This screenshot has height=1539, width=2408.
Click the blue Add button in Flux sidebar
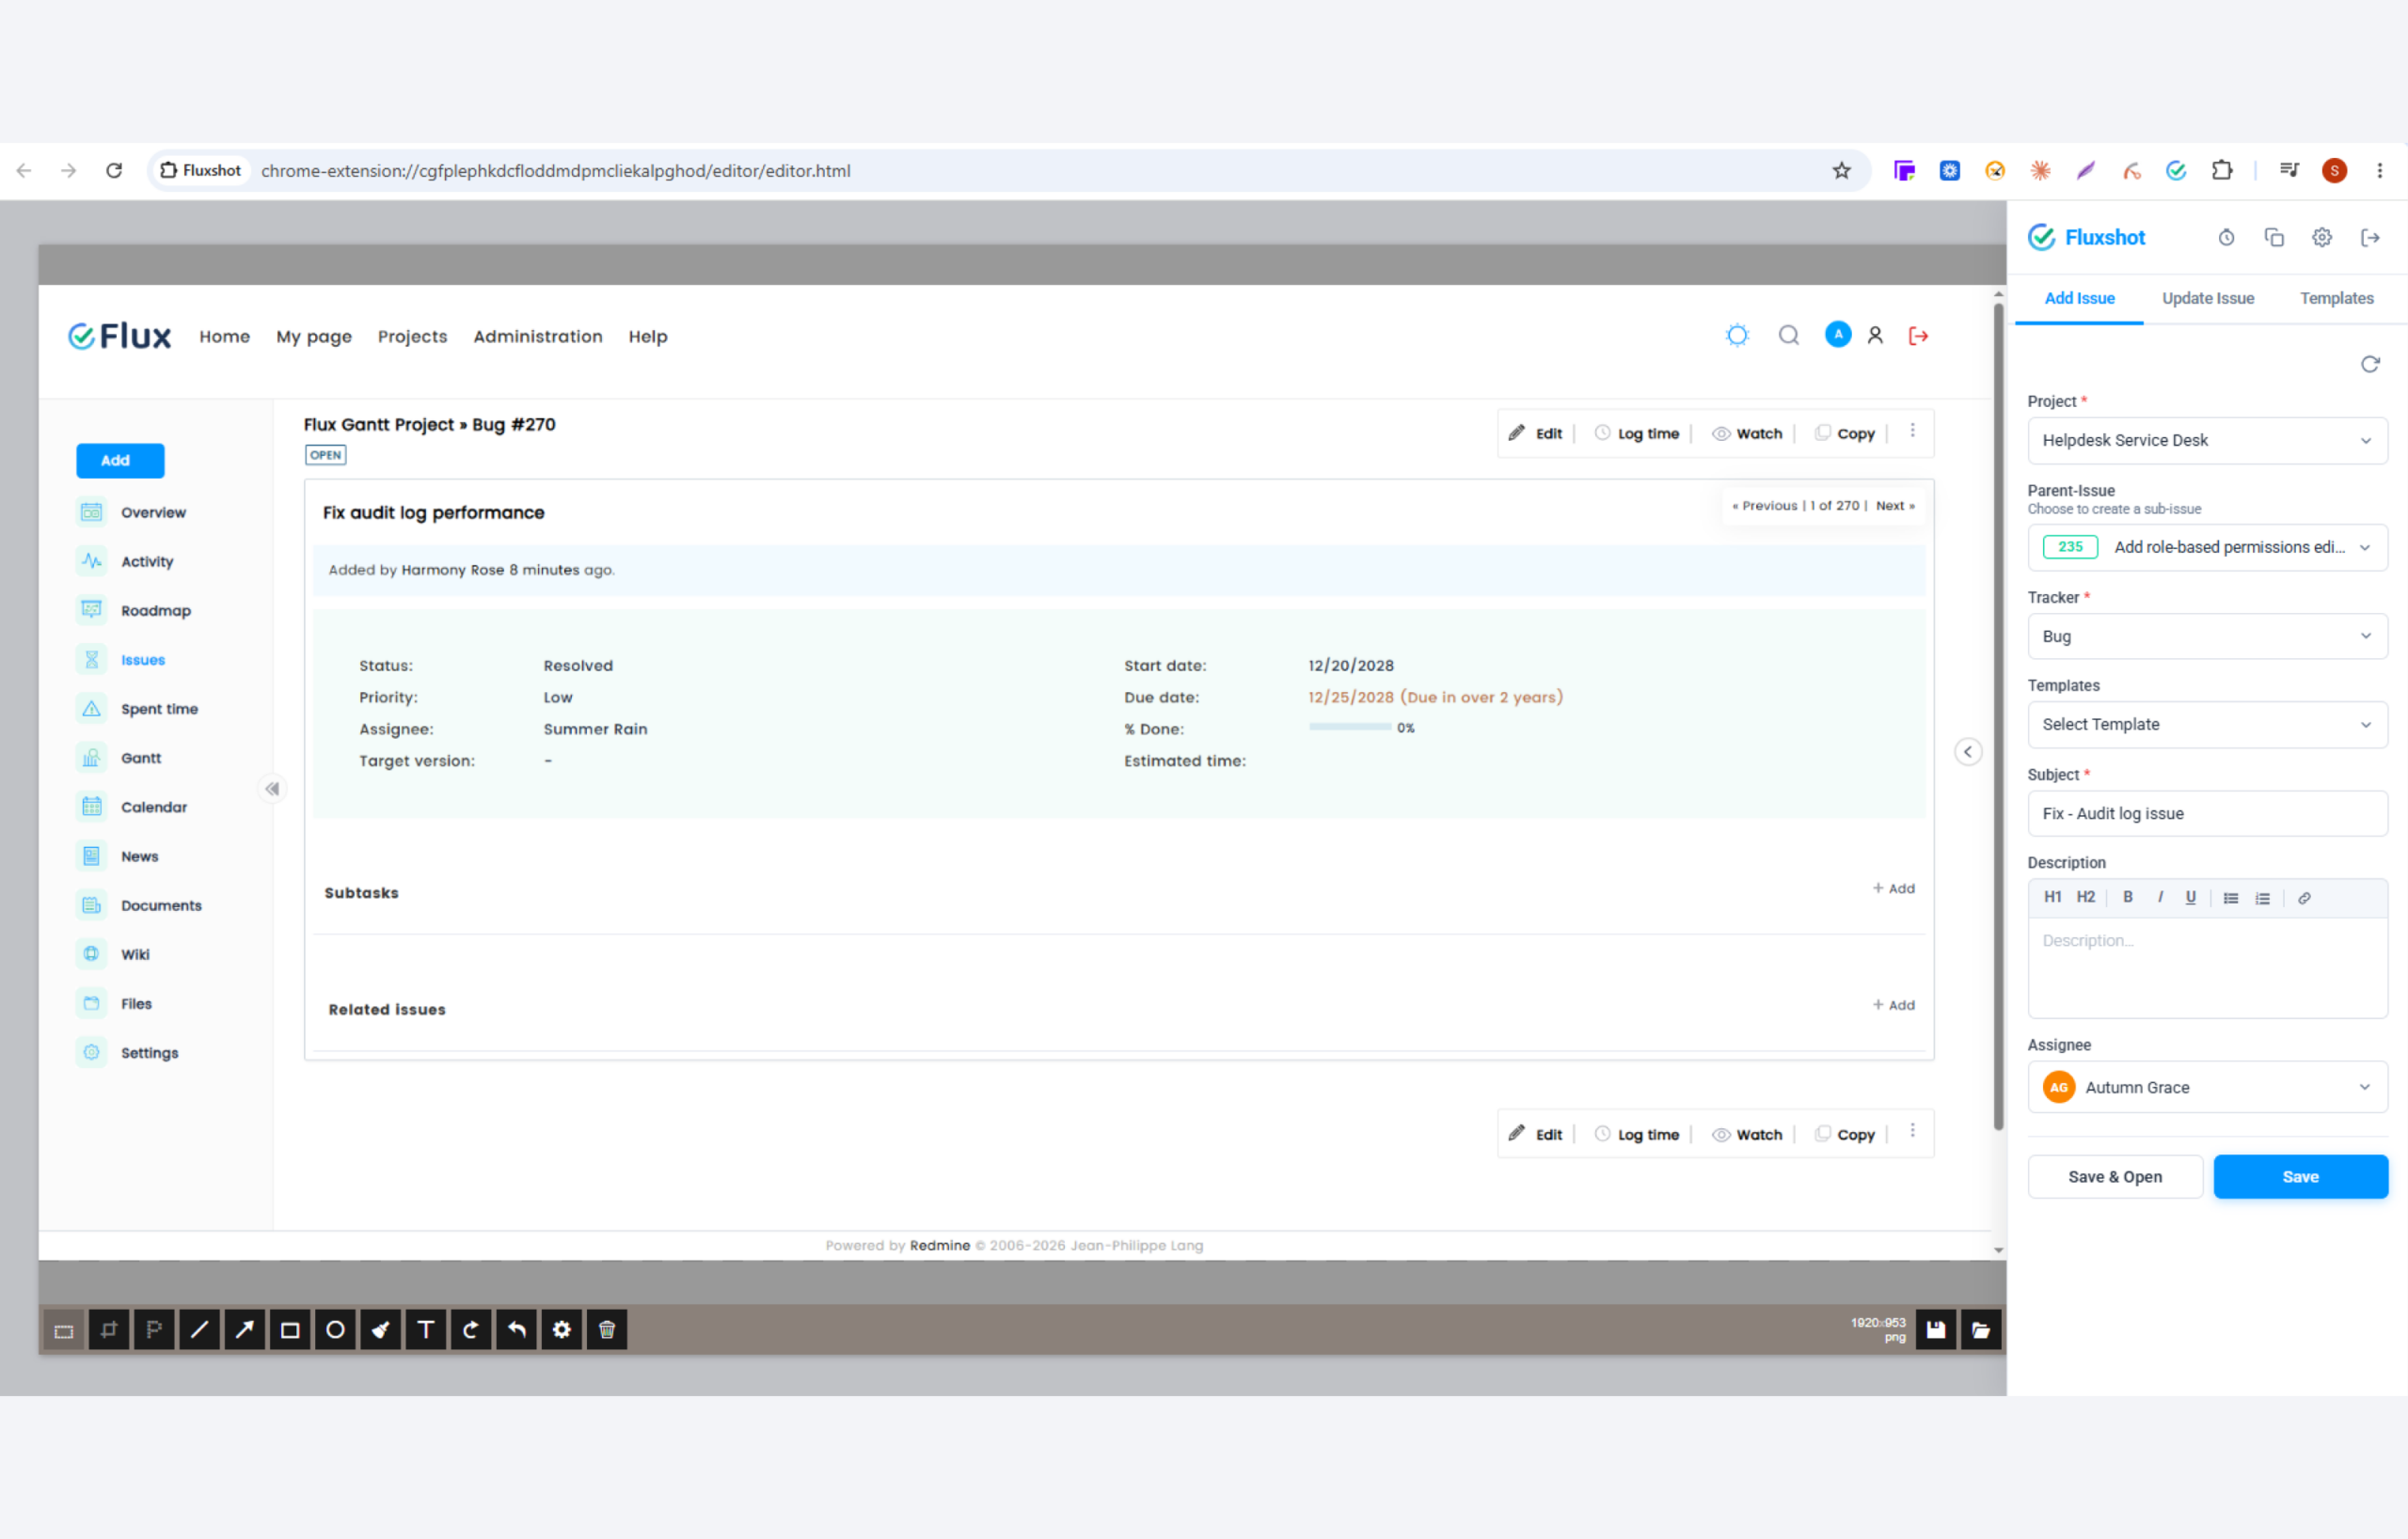click(x=120, y=461)
